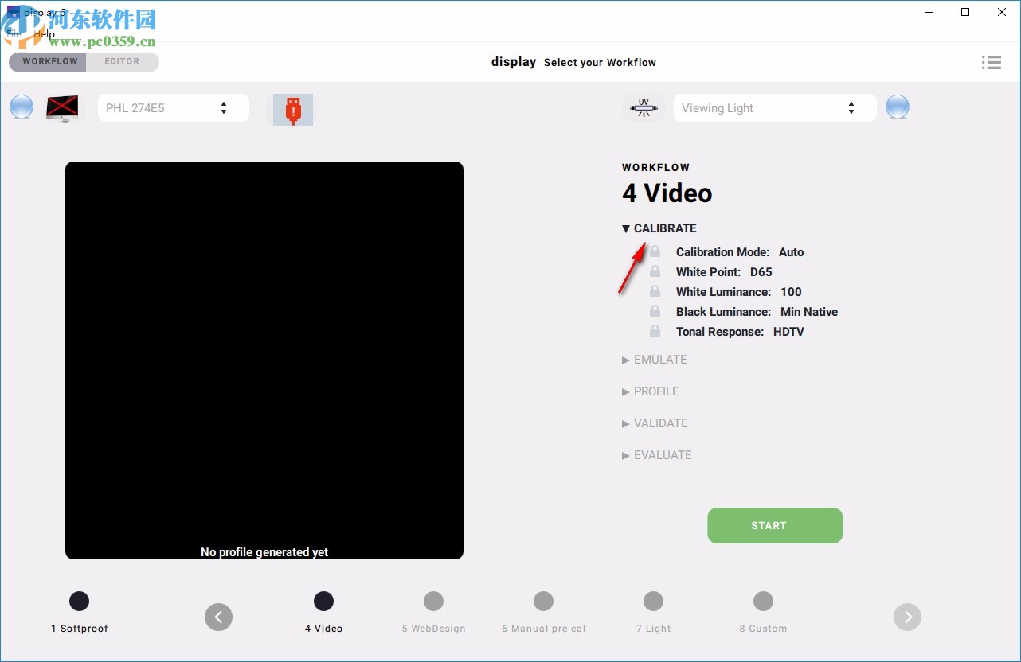Go to previous workflows with left arrow
The height and width of the screenshot is (662, 1021).
(218, 617)
